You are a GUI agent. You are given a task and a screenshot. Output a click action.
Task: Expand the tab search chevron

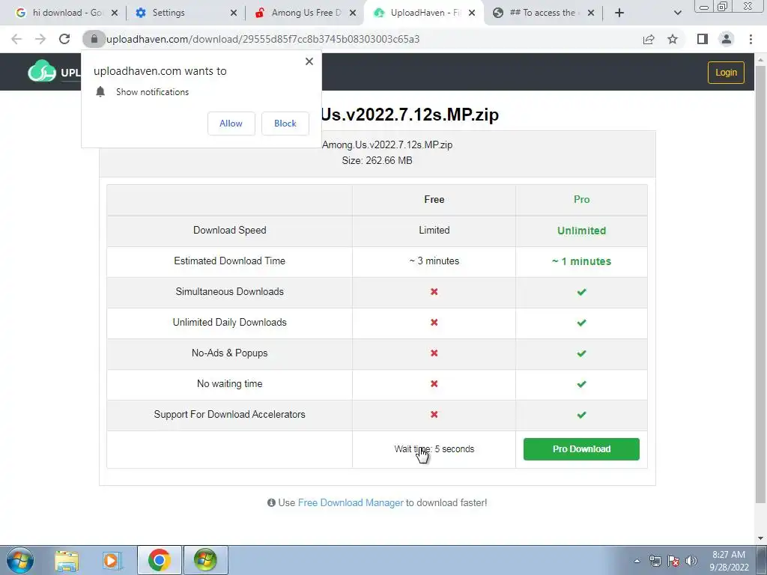click(x=677, y=13)
